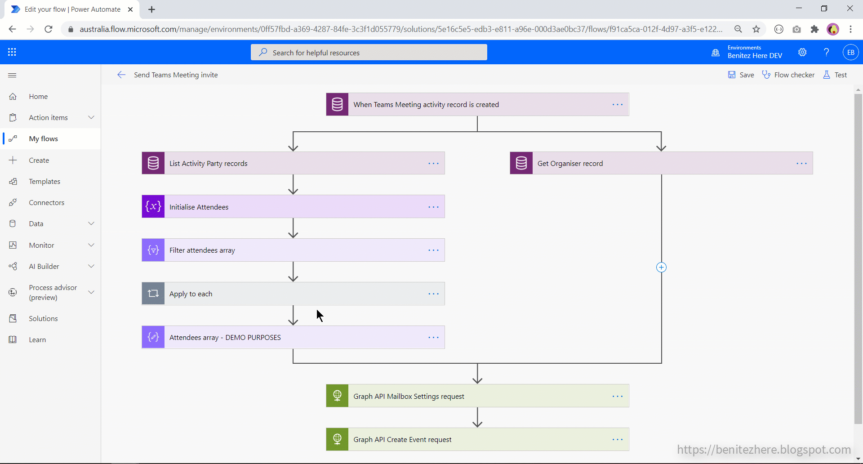This screenshot has height=464, width=863.
Task: Open My flows in the sidebar
Action: [x=50, y=138]
